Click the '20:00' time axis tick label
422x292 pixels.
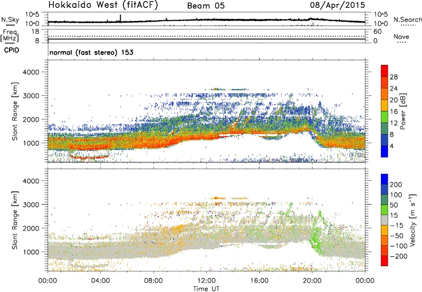point(312,281)
